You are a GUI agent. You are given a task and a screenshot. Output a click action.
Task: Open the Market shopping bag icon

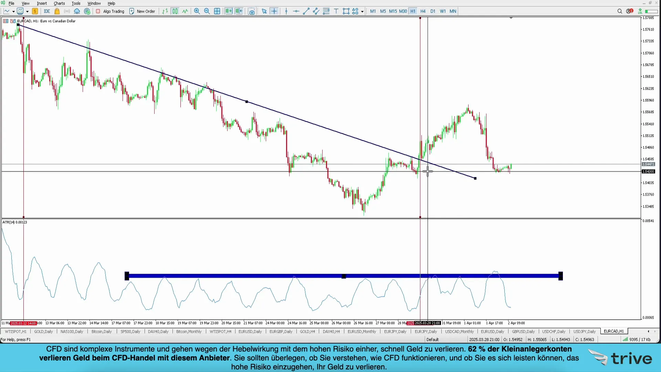[x=57, y=11]
